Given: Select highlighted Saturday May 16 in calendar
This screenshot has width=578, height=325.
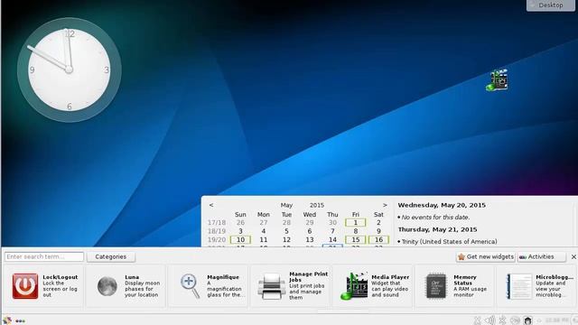Looking at the screenshot, I should 378,240.
